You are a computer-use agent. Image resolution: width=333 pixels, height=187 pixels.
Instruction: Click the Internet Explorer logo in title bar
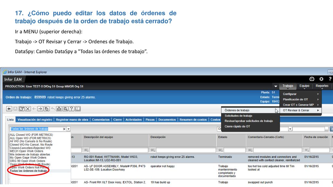pos(5,72)
